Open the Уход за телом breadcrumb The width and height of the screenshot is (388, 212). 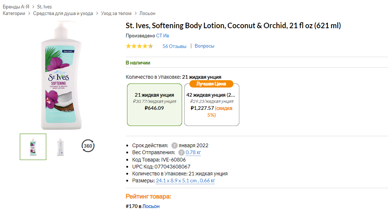coord(116,13)
